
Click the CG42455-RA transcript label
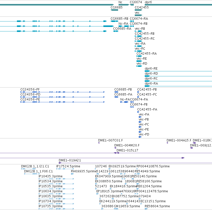pos(146,53)
